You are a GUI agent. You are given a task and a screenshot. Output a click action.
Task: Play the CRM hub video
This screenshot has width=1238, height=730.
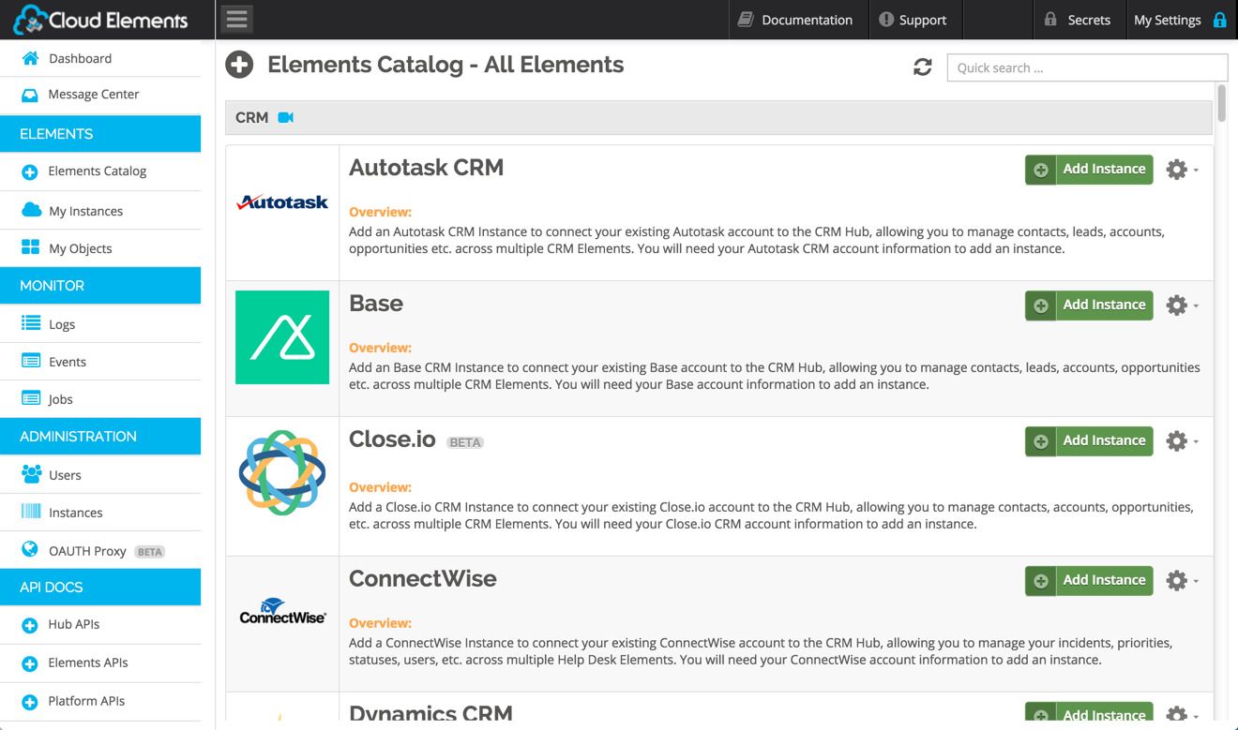coord(284,117)
